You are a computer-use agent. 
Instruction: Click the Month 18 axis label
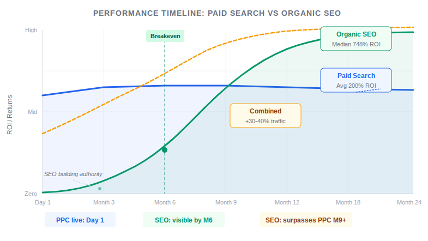point(348,202)
